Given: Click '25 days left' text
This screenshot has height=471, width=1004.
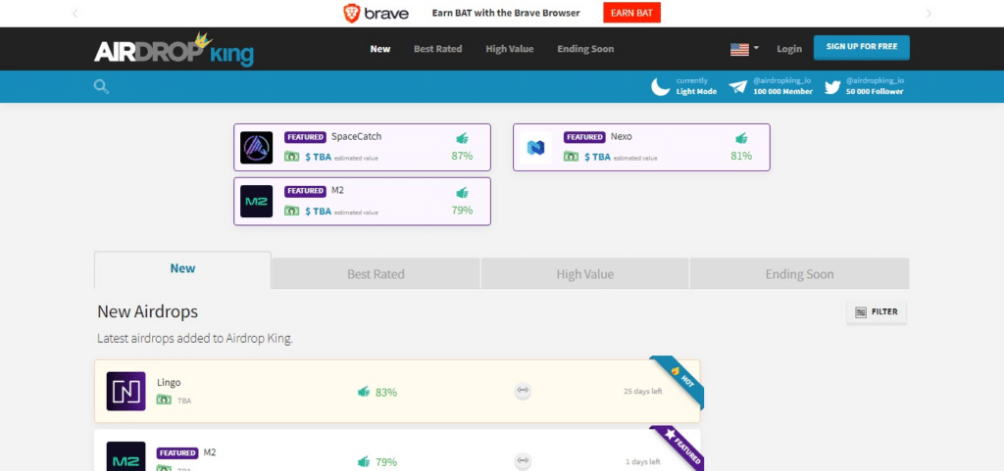Looking at the screenshot, I should point(643,391).
